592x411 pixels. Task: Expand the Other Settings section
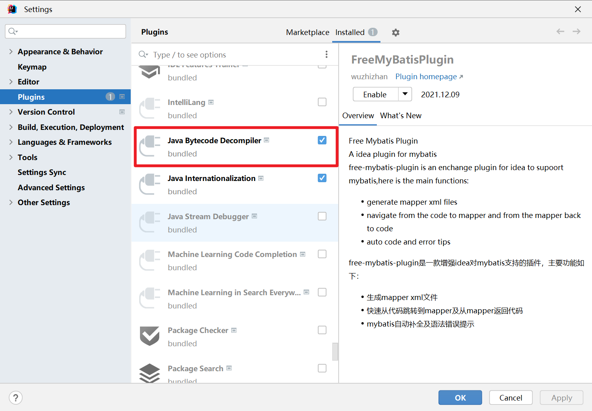(11, 202)
